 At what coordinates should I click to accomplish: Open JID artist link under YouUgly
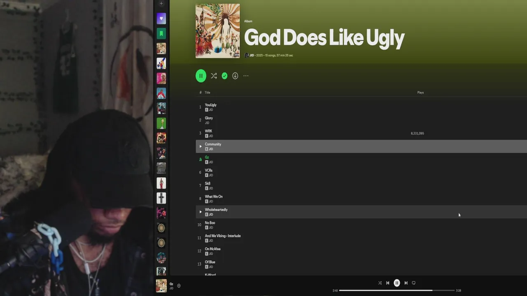(x=211, y=110)
